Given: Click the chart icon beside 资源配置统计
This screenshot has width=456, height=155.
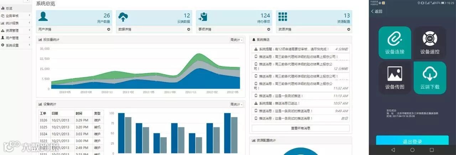Looking at the screenshot, I should (254, 140).
